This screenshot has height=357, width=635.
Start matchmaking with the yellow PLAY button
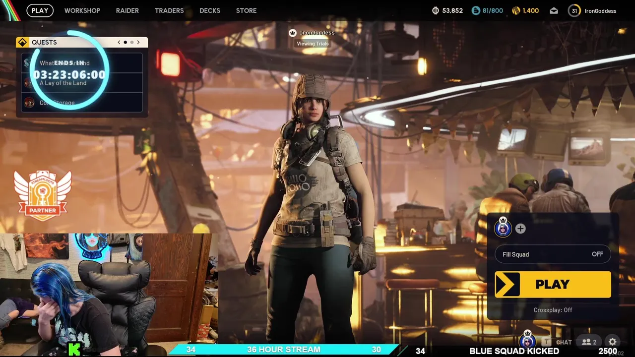click(553, 284)
